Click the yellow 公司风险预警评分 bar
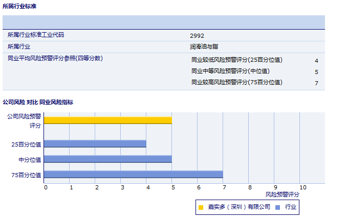The image size is (347, 220). point(107,120)
